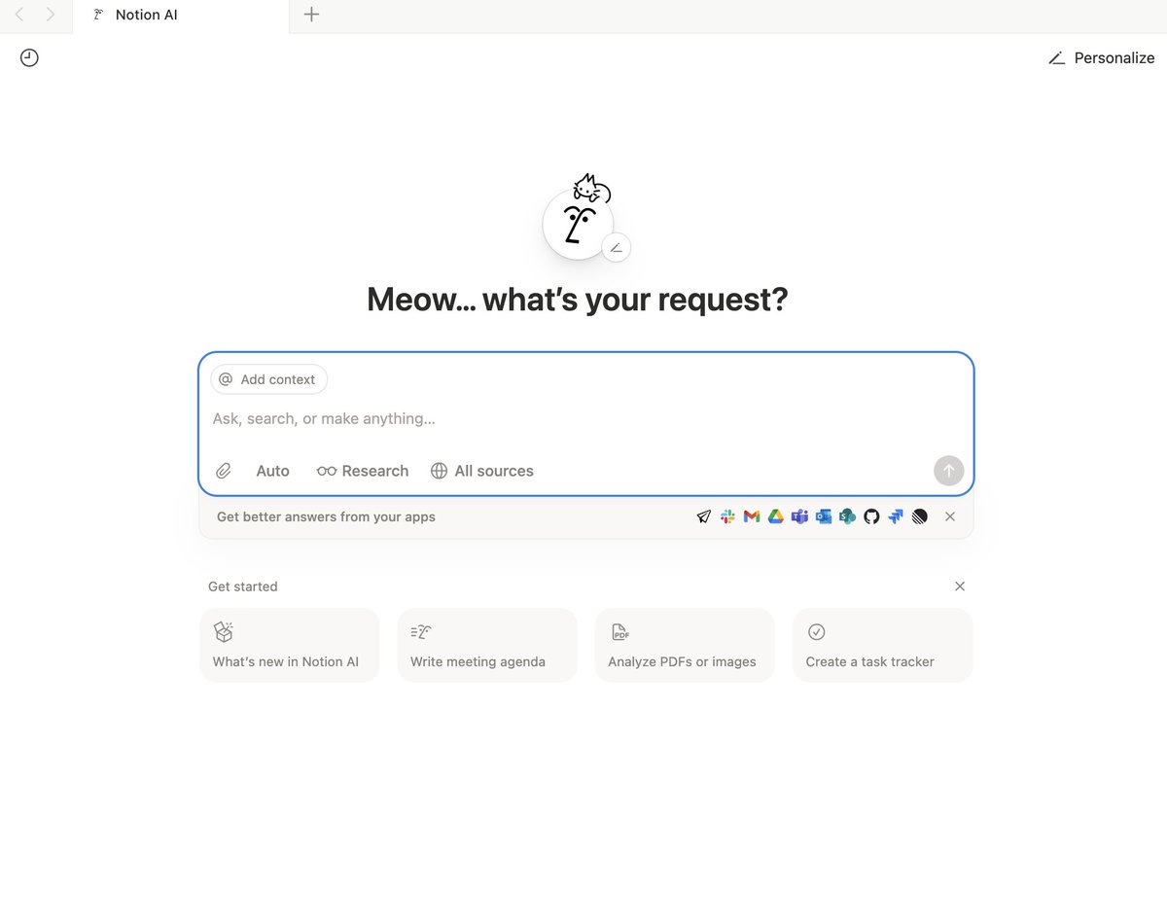The width and height of the screenshot is (1167, 924).
Task: Connect the Google Drive app icon
Action: (x=776, y=516)
